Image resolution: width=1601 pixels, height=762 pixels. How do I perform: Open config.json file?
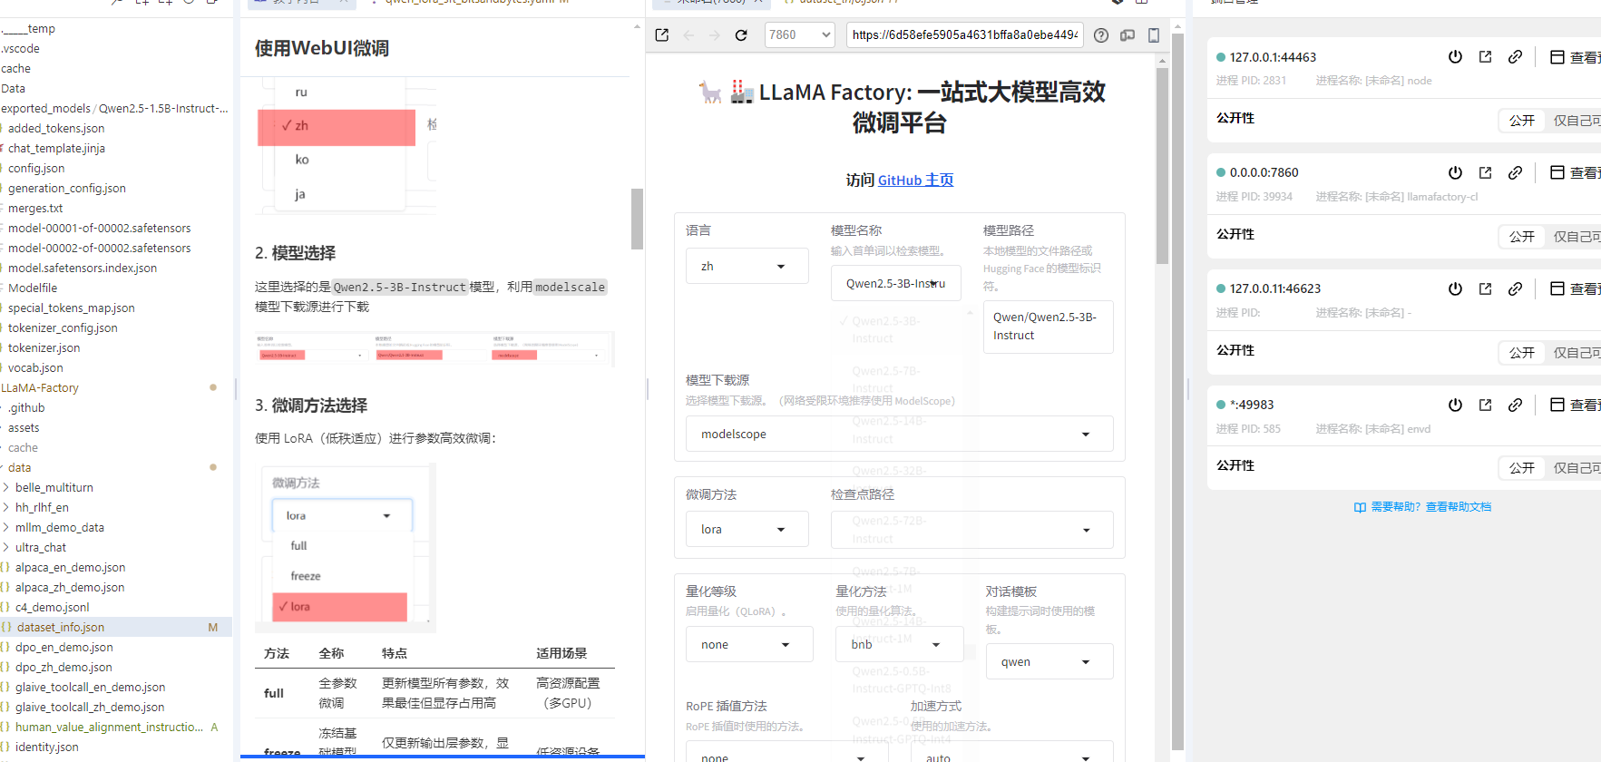[36, 168]
